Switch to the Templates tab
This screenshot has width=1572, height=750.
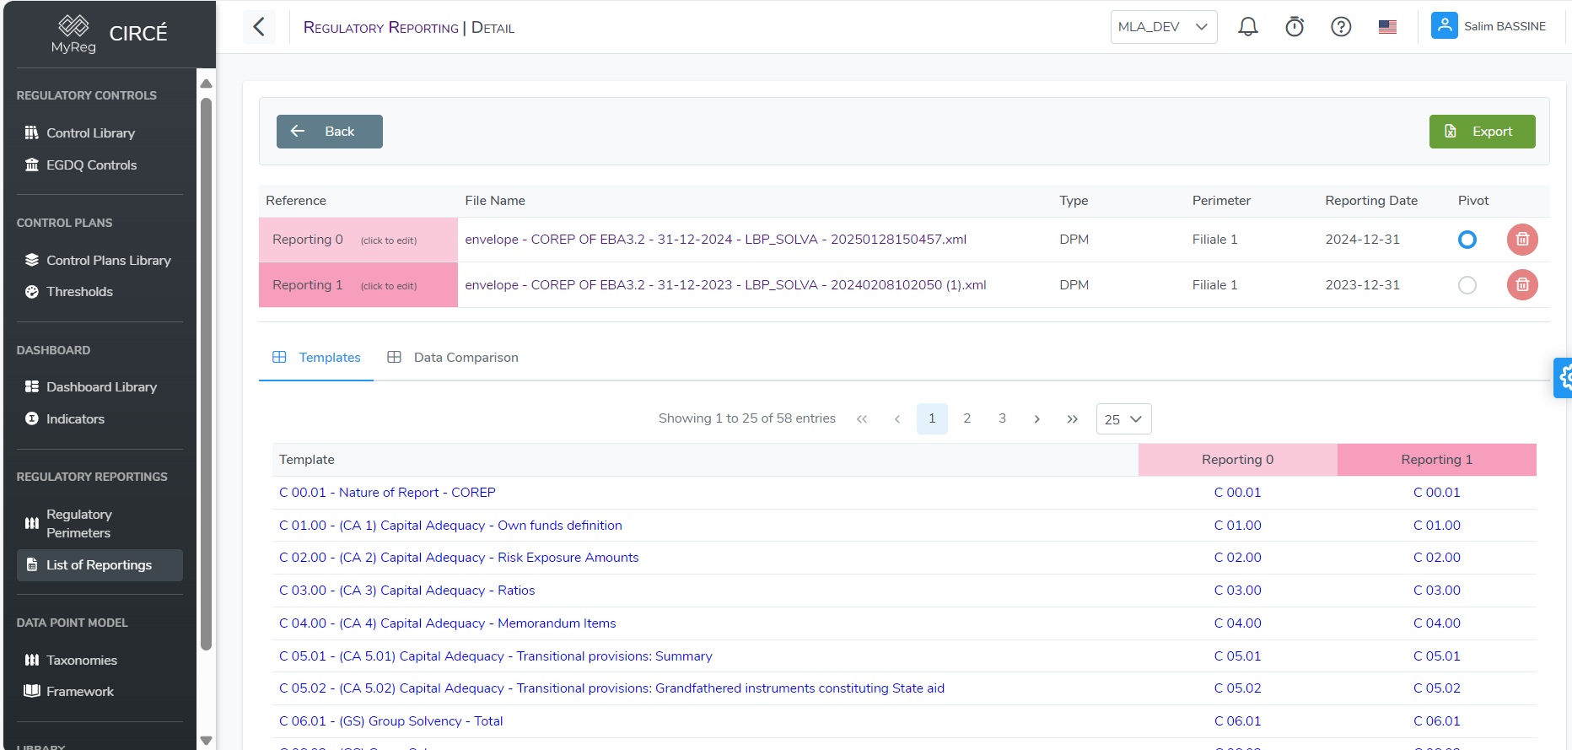pyautogui.click(x=316, y=358)
